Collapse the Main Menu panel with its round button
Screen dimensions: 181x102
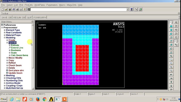33,22
